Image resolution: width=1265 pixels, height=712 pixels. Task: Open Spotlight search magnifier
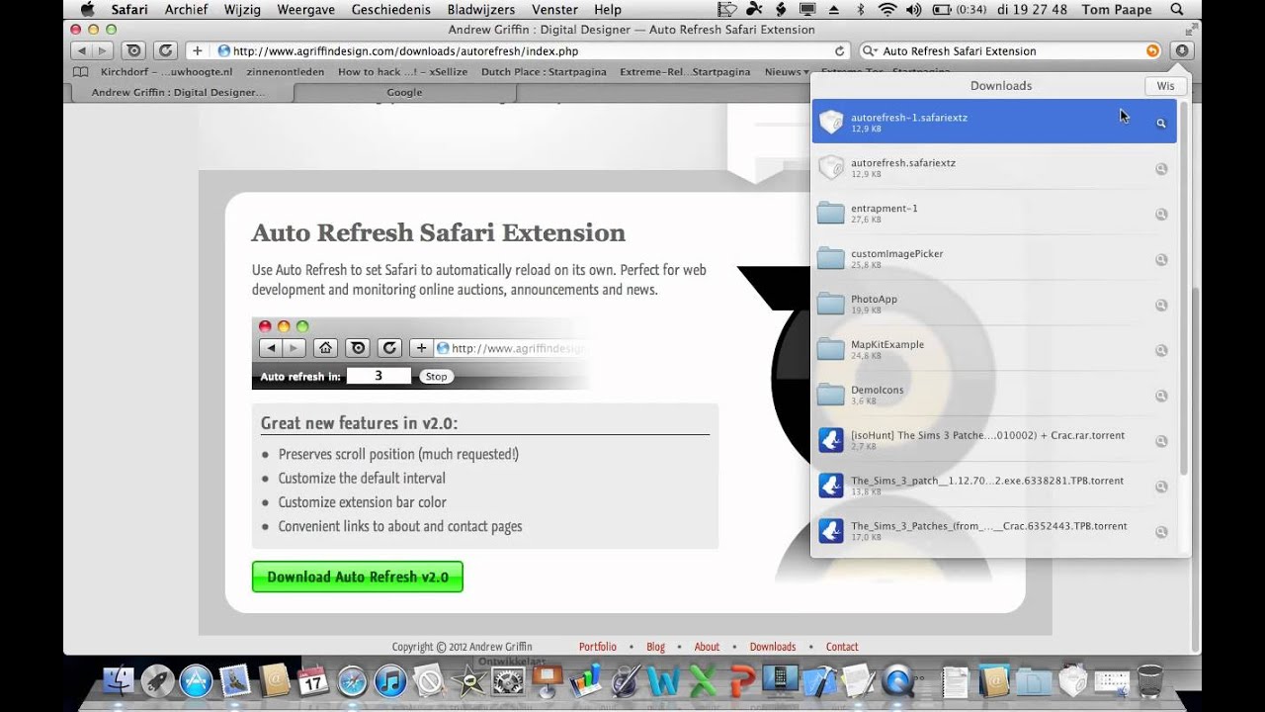click(x=1176, y=10)
